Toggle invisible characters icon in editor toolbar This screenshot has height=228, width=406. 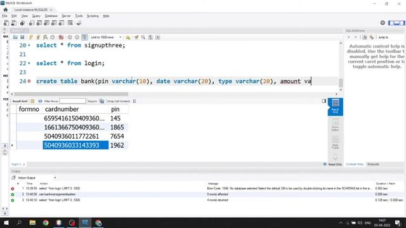(150, 37)
